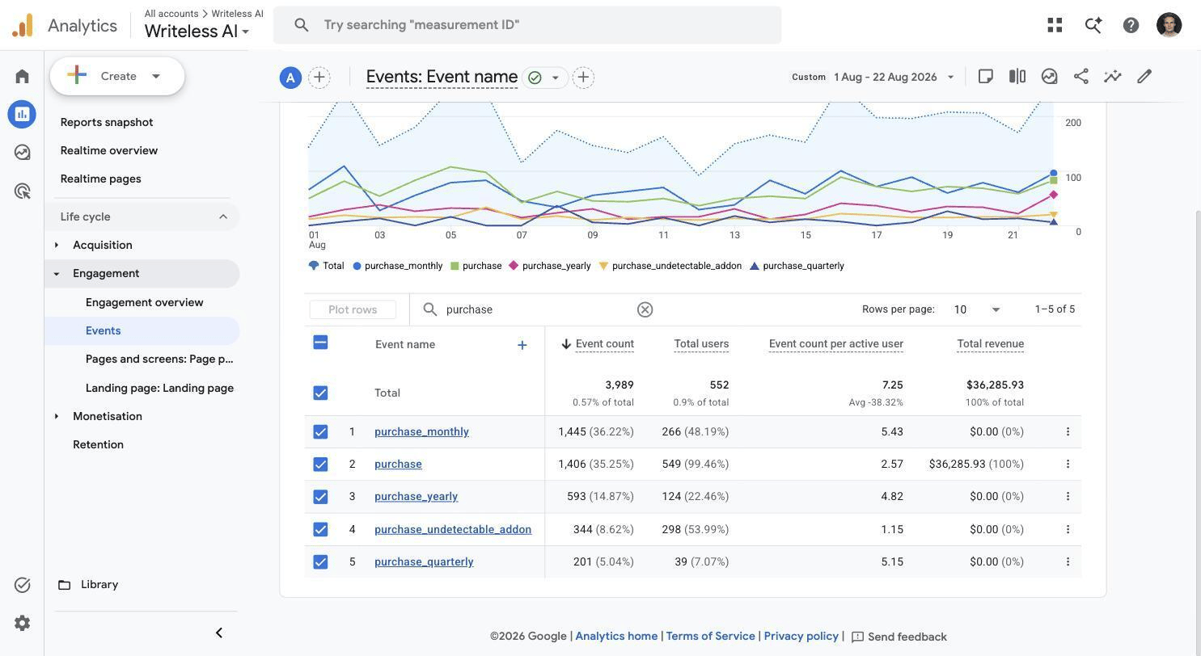Add a comparison with the plus icon
The width and height of the screenshot is (1201, 656).
(x=319, y=78)
